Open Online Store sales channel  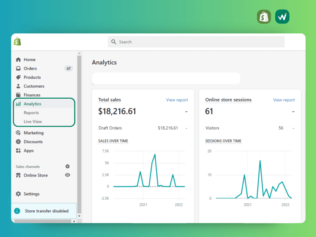pos(36,175)
